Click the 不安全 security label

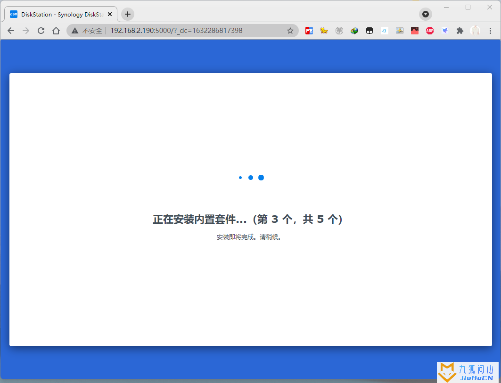click(92, 31)
